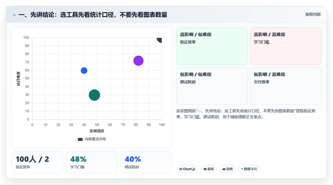Click the diamond icon in the 数据卡片 chip

point(242,169)
